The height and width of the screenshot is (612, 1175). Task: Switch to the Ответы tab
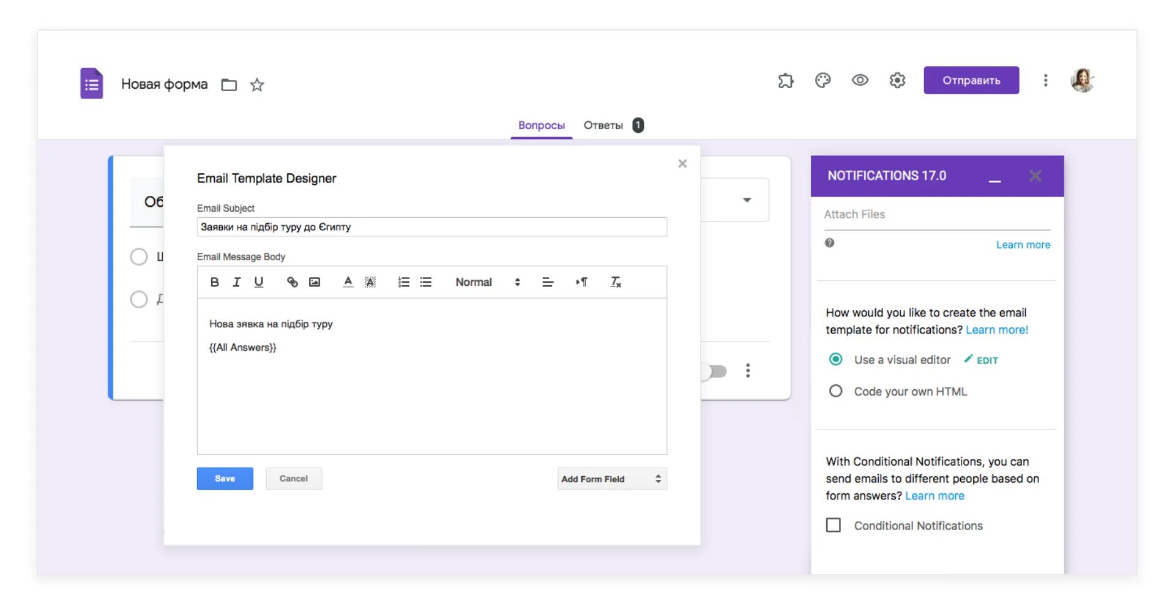[603, 125]
